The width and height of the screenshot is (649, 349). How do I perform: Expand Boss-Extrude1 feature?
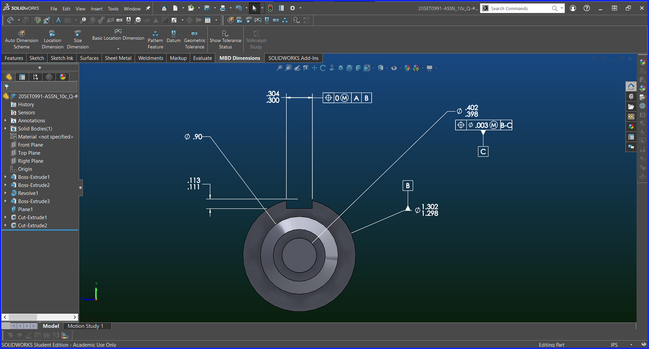pyautogui.click(x=5, y=177)
